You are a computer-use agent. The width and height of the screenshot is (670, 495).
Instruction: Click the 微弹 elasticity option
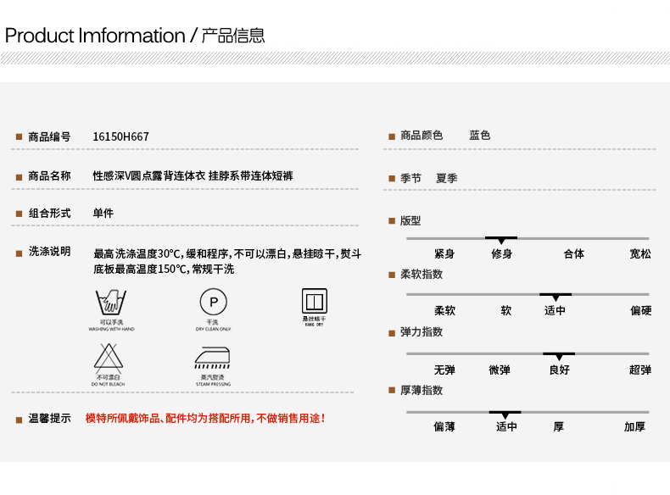tap(500, 370)
